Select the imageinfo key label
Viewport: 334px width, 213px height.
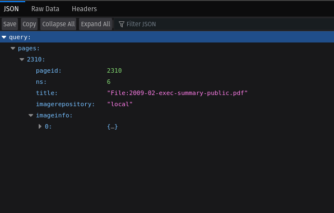pyautogui.click(x=54, y=115)
